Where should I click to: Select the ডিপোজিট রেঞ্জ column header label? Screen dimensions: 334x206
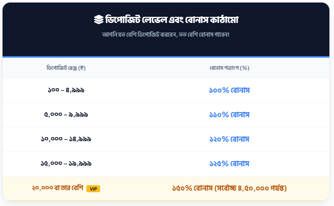tap(61, 68)
